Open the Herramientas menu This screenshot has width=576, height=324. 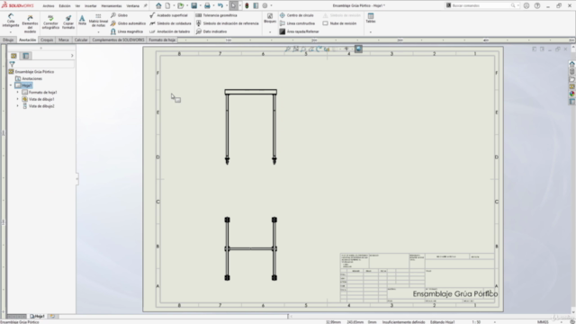112,6
